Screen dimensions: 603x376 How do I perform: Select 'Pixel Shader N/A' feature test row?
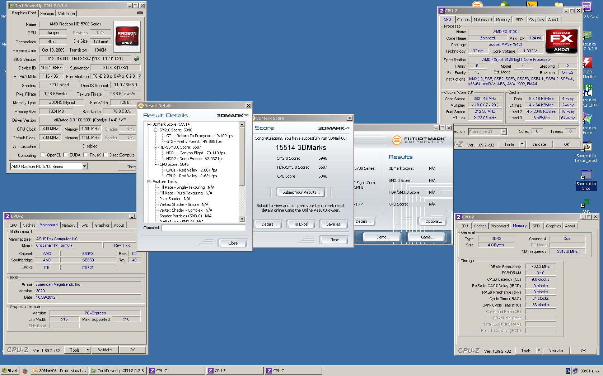click(175, 199)
